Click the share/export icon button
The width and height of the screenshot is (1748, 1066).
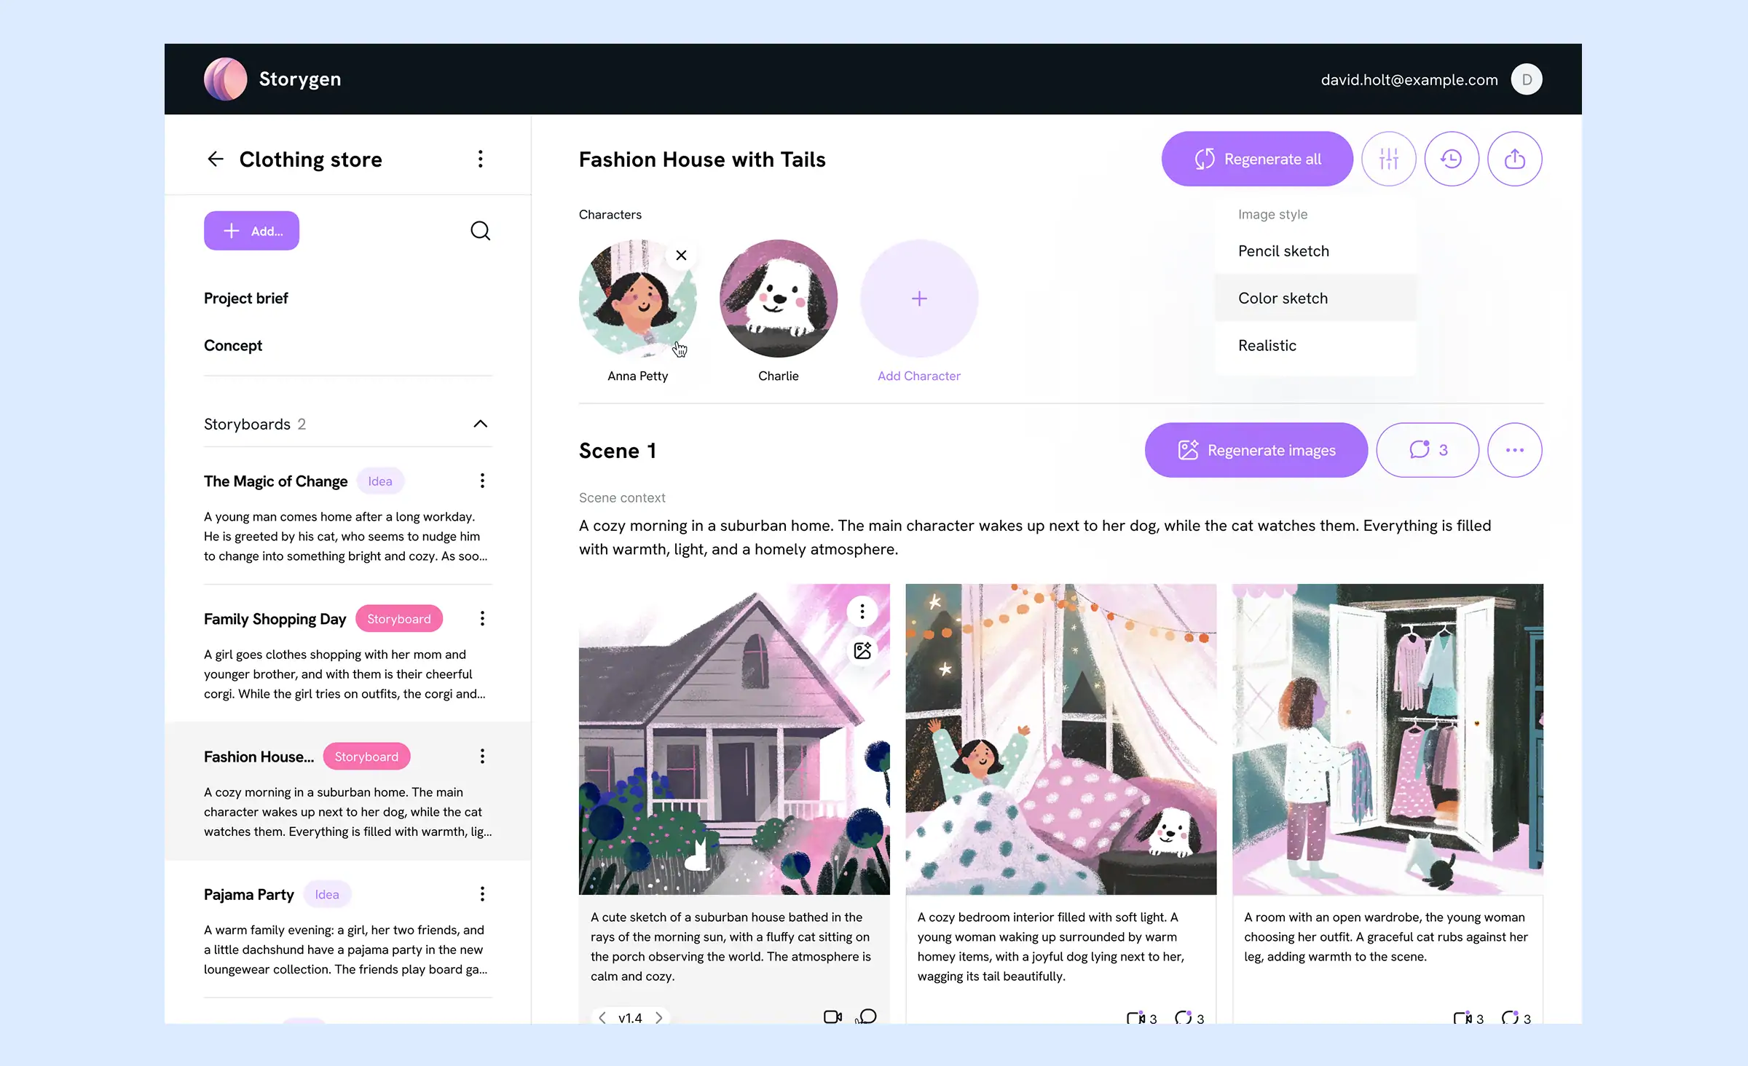pos(1515,159)
